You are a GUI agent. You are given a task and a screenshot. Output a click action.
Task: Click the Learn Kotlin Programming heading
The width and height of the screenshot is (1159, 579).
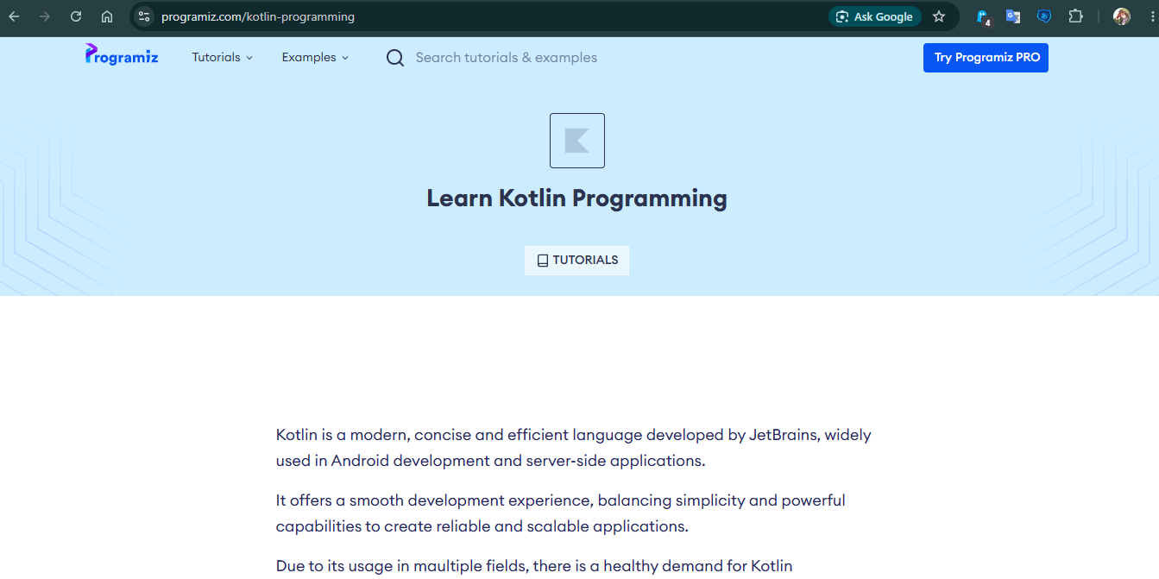(577, 198)
